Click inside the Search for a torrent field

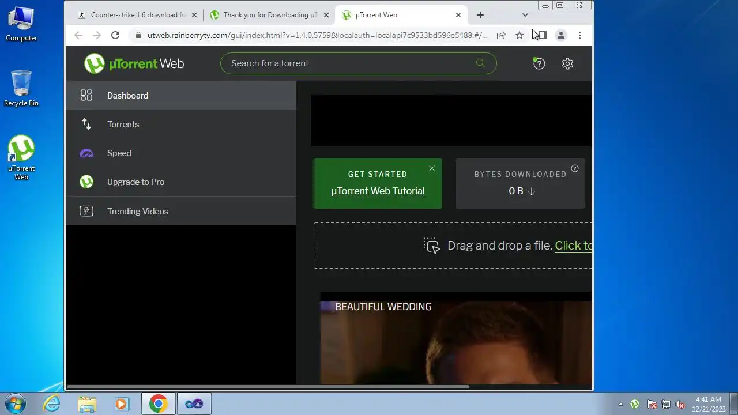click(x=358, y=63)
